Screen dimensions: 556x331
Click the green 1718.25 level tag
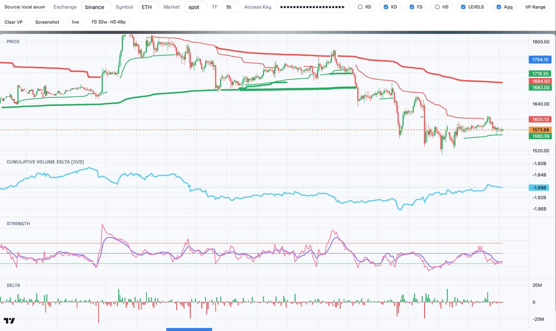[539, 74]
